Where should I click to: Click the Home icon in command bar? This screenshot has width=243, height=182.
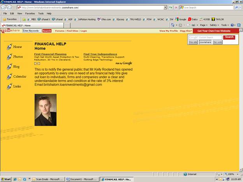173,25
